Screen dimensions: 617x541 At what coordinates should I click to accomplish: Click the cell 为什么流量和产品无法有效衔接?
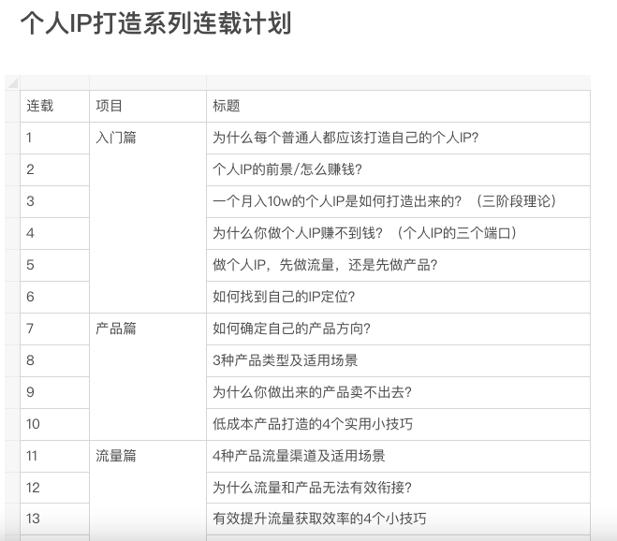point(398,488)
